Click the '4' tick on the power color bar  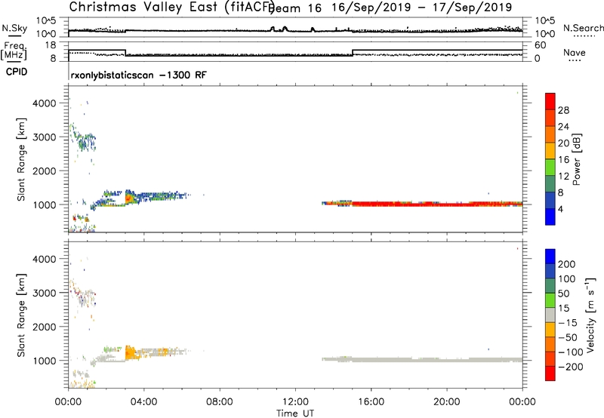click(560, 210)
